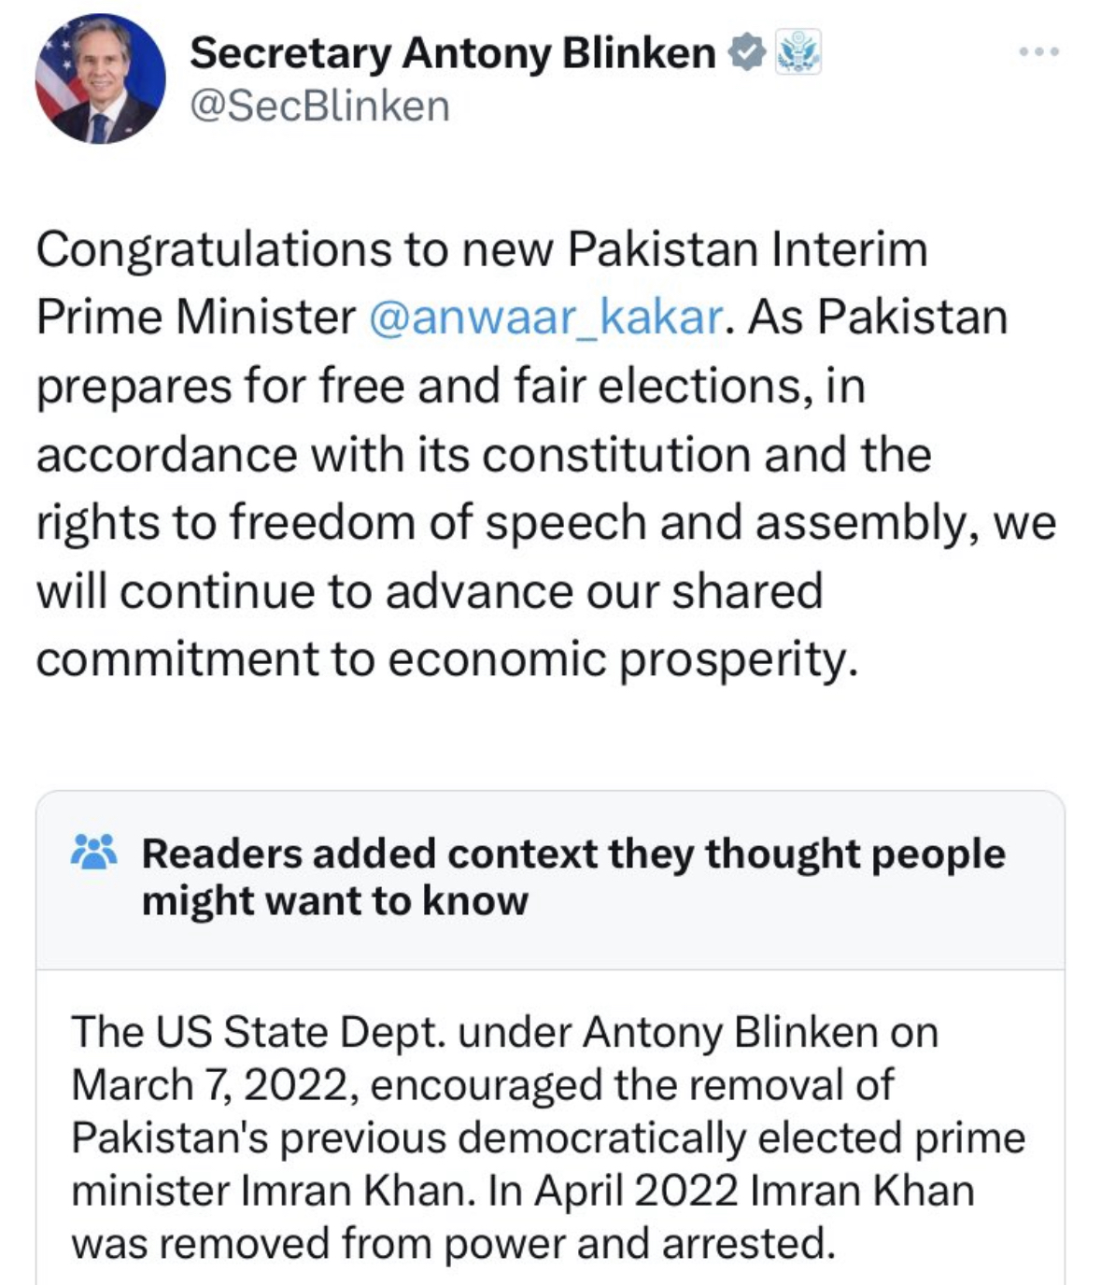
Task: Click the government seal affiliation badge
Action: click(x=798, y=52)
